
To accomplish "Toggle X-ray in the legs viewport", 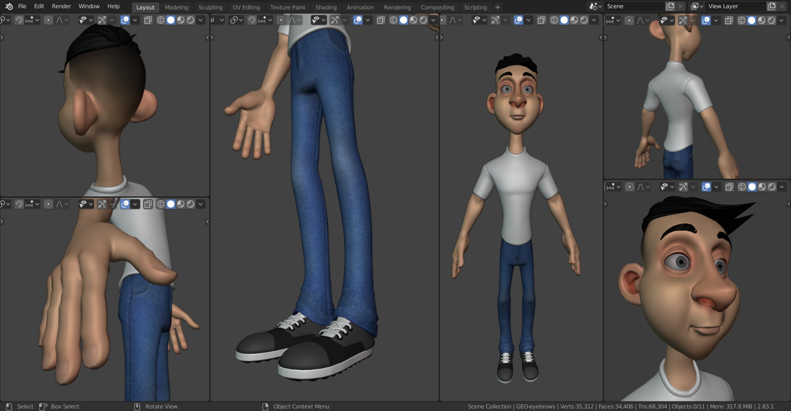I will coord(381,20).
